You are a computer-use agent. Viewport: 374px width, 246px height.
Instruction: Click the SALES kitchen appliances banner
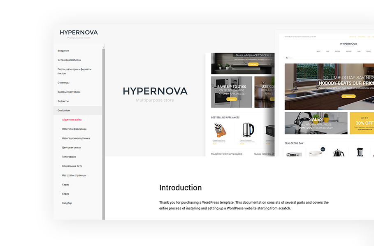tap(316, 123)
